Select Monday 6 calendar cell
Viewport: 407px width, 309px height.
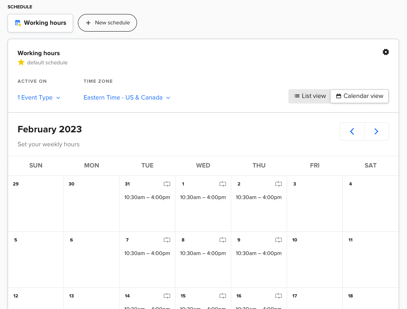pyautogui.click(x=91, y=259)
